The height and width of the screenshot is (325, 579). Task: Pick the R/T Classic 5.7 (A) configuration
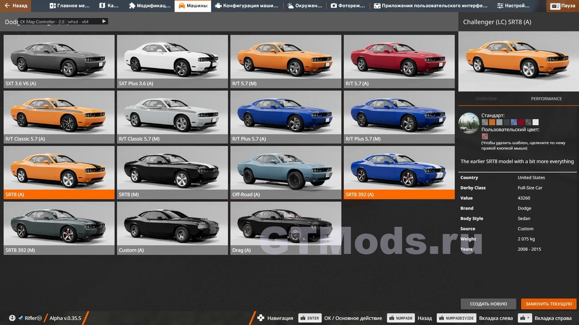(x=59, y=117)
